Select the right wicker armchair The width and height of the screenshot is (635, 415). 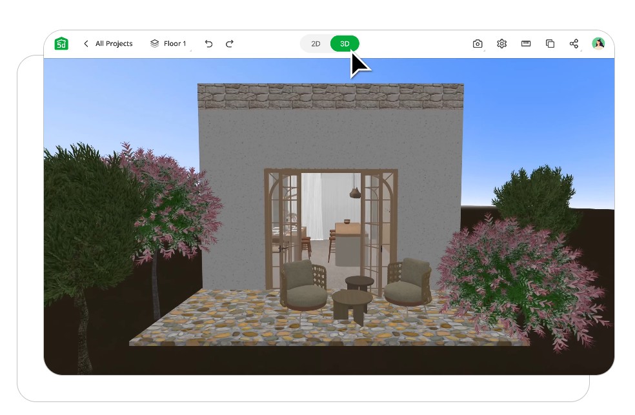point(407,285)
